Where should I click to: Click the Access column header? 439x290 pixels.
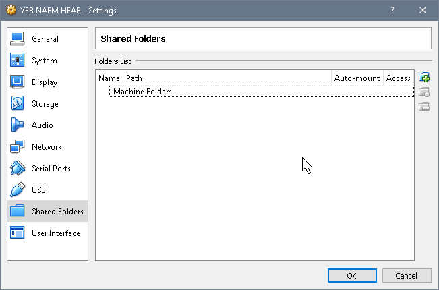pyautogui.click(x=399, y=78)
